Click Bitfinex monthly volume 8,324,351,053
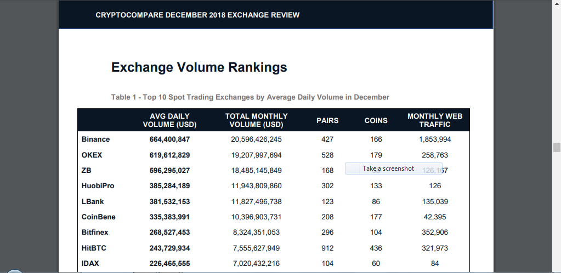 pos(256,232)
